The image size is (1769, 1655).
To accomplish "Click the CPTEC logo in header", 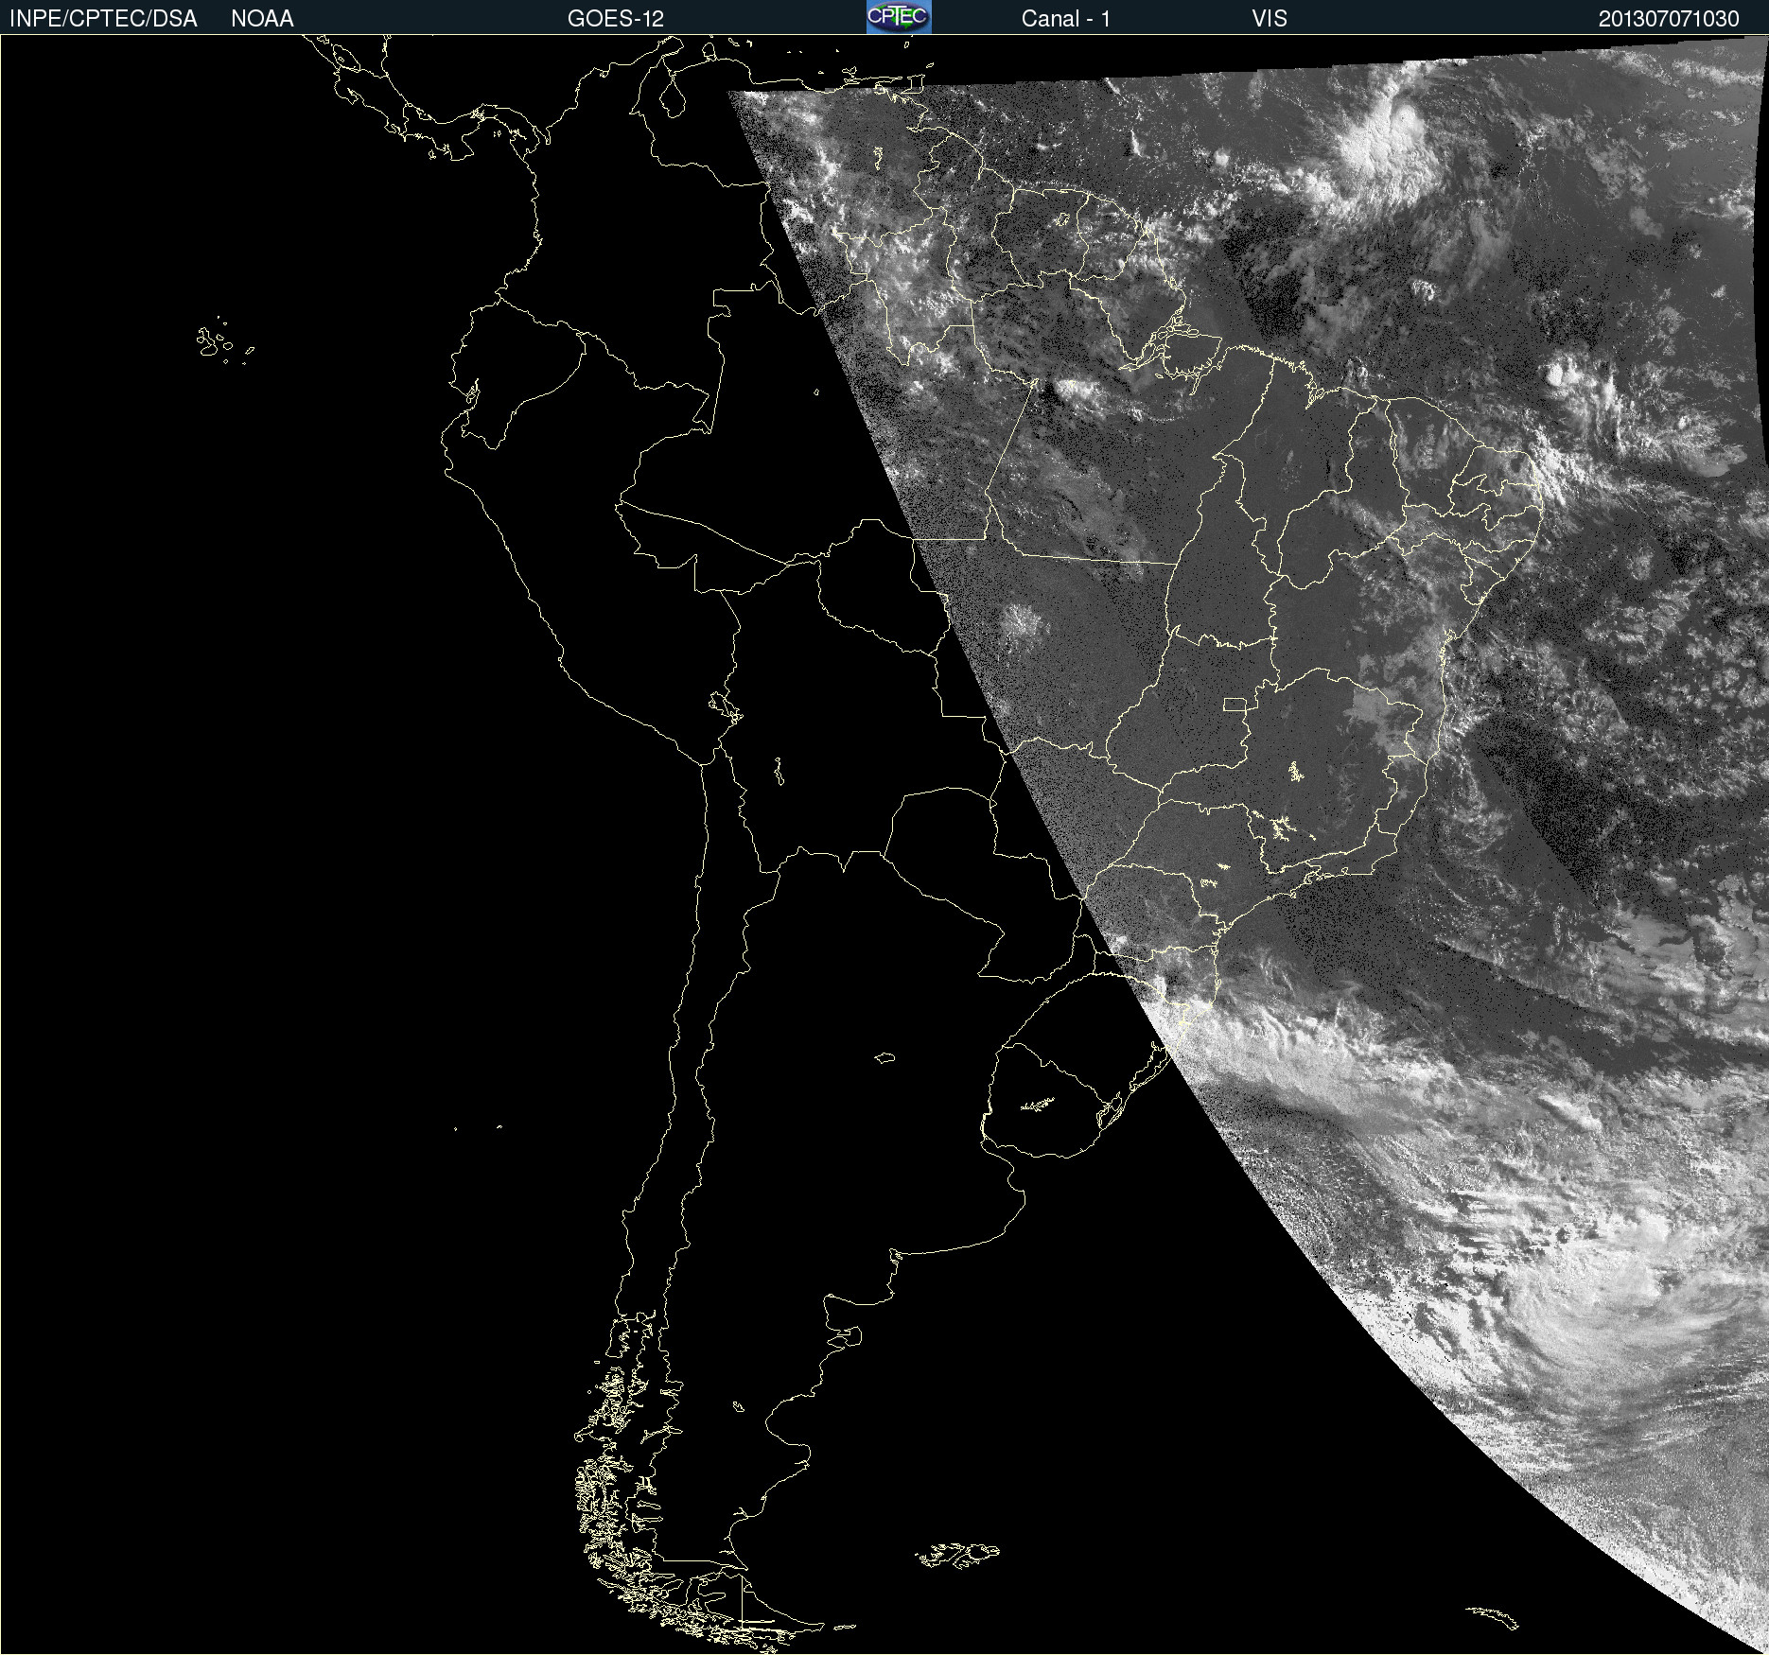I will click(x=899, y=17).
